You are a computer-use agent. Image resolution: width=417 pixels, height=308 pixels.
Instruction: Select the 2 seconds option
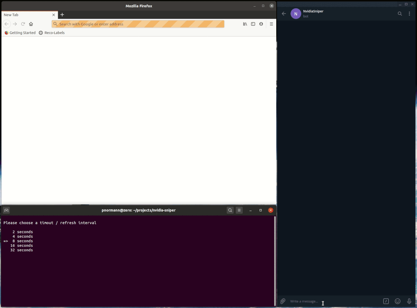pos(23,232)
